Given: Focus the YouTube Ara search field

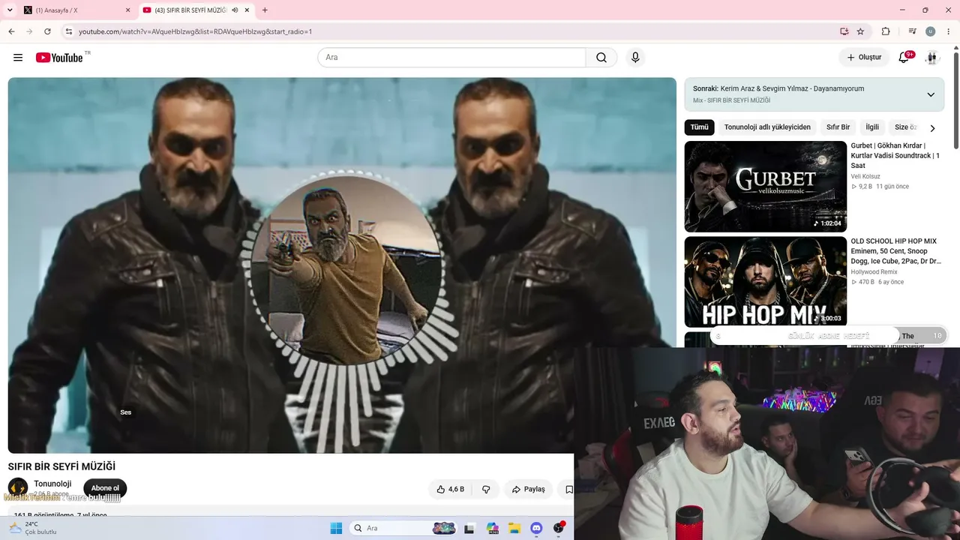Looking at the screenshot, I should coord(451,58).
